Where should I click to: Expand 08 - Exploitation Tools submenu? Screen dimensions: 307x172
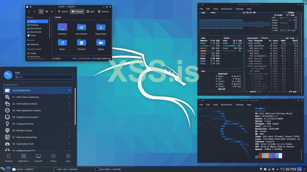click(x=38, y=144)
